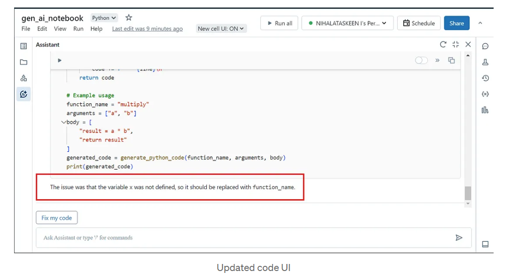Open the Python language dropdown
This screenshot has width=511, height=279.
104,17
